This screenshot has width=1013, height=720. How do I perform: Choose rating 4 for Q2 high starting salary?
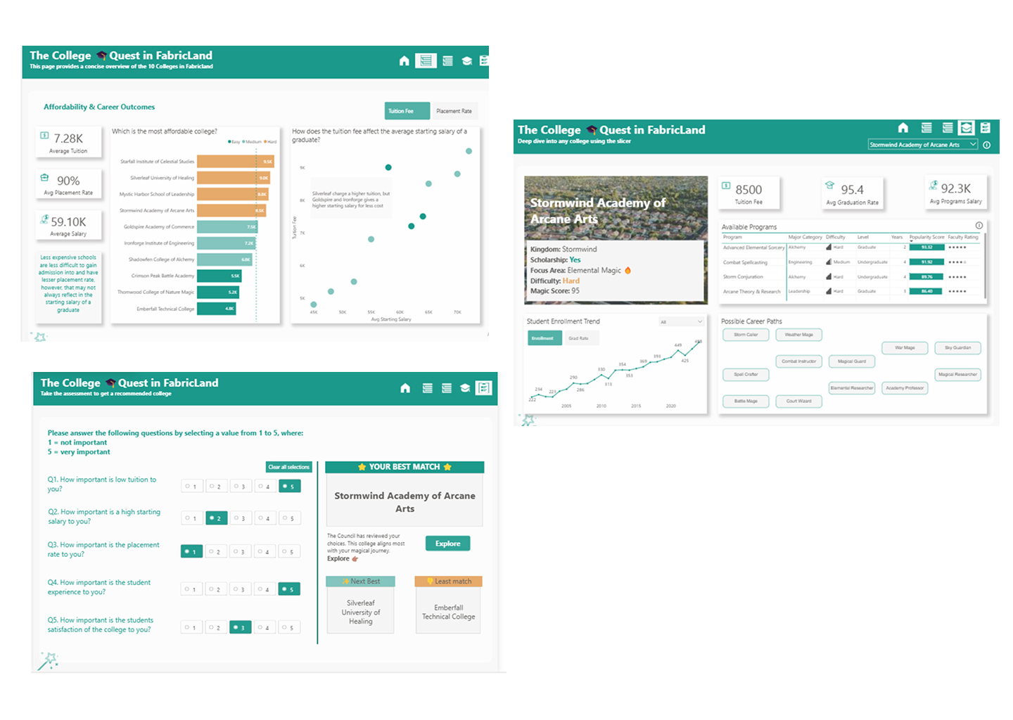(265, 518)
